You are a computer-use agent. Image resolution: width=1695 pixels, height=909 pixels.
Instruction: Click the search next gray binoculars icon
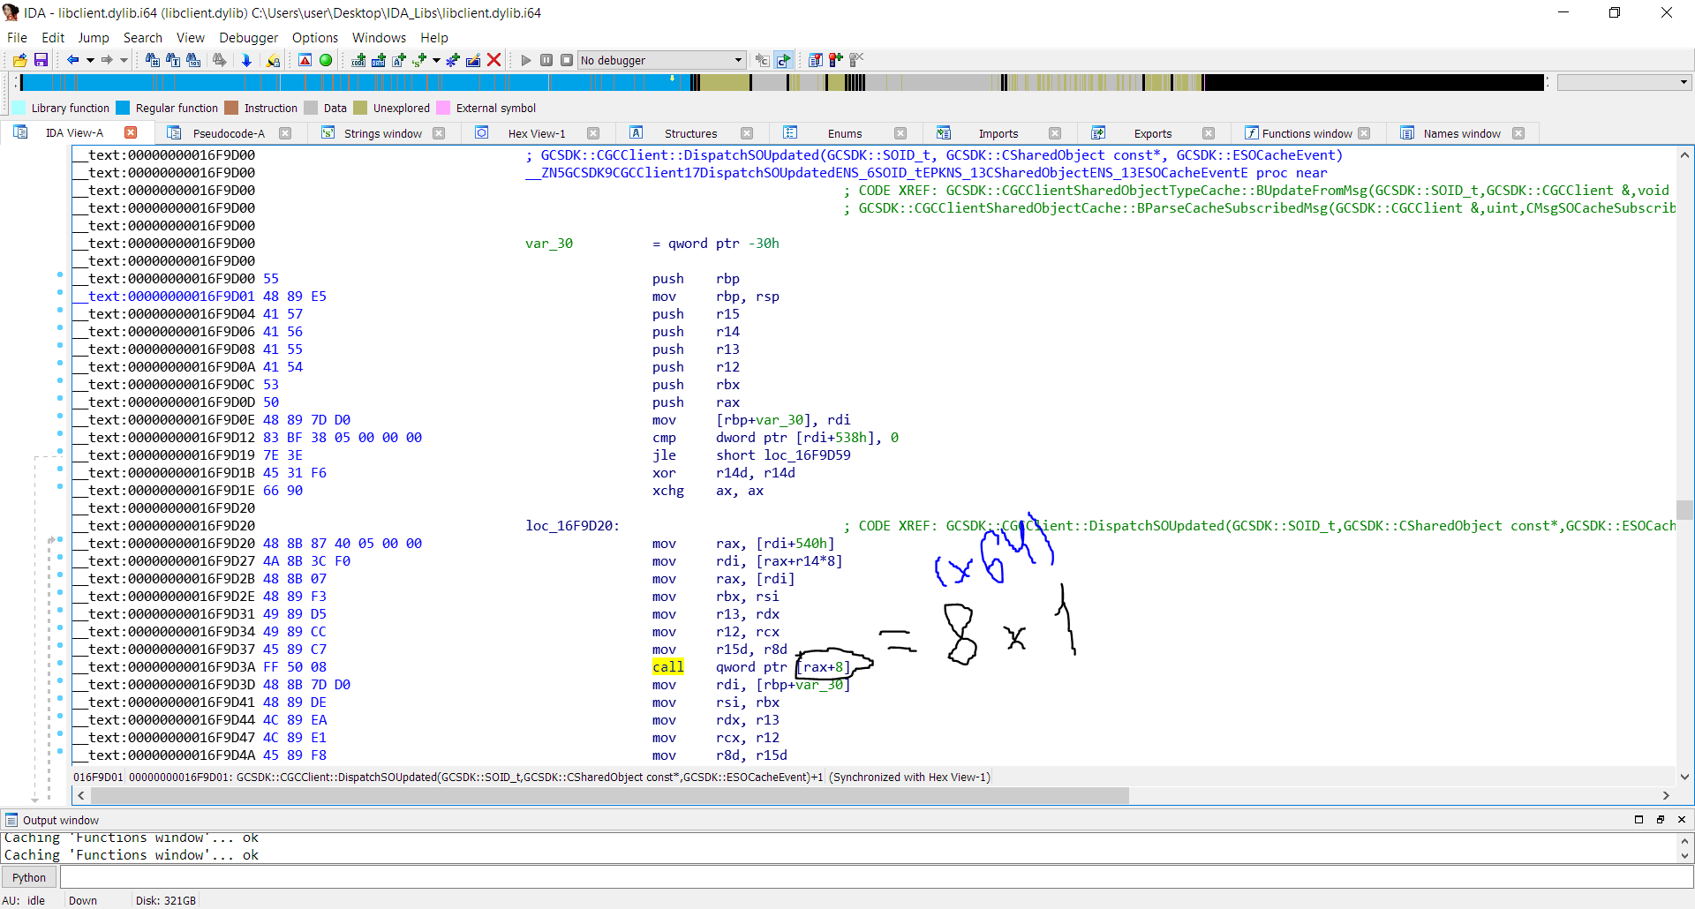[x=220, y=60]
